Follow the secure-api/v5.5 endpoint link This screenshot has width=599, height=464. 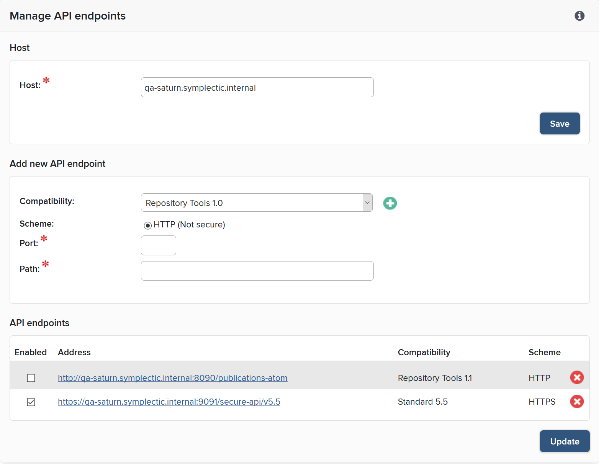coord(169,402)
